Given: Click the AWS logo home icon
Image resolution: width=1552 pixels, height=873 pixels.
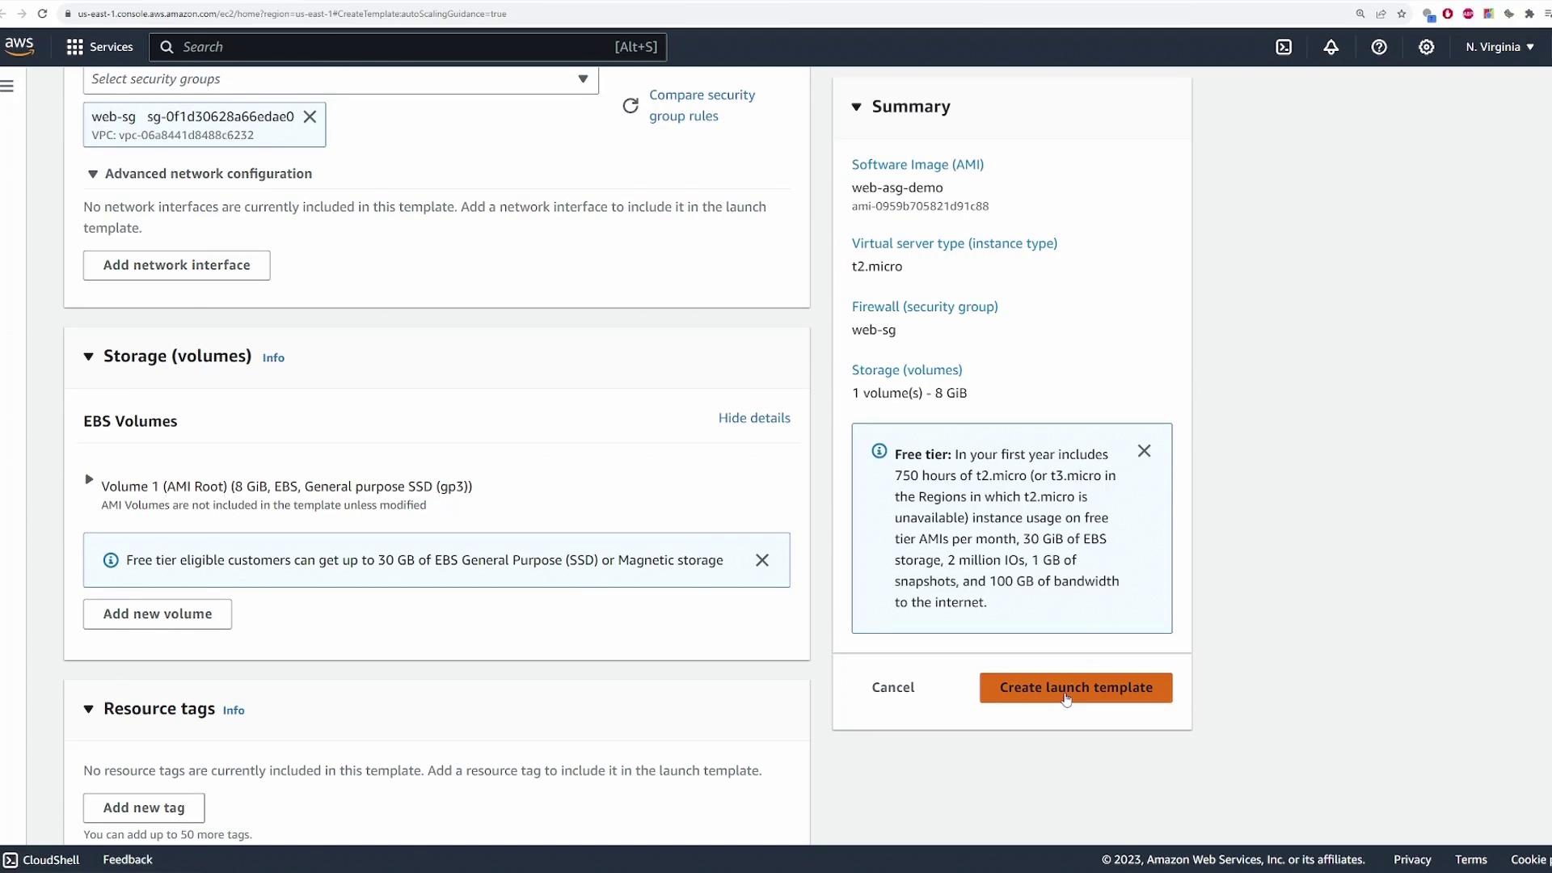Looking at the screenshot, I should click(x=19, y=46).
